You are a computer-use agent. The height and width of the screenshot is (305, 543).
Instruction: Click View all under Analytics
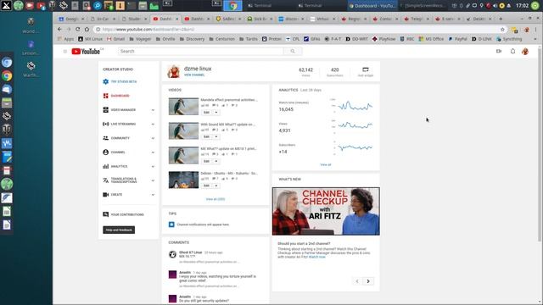pos(326,164)
